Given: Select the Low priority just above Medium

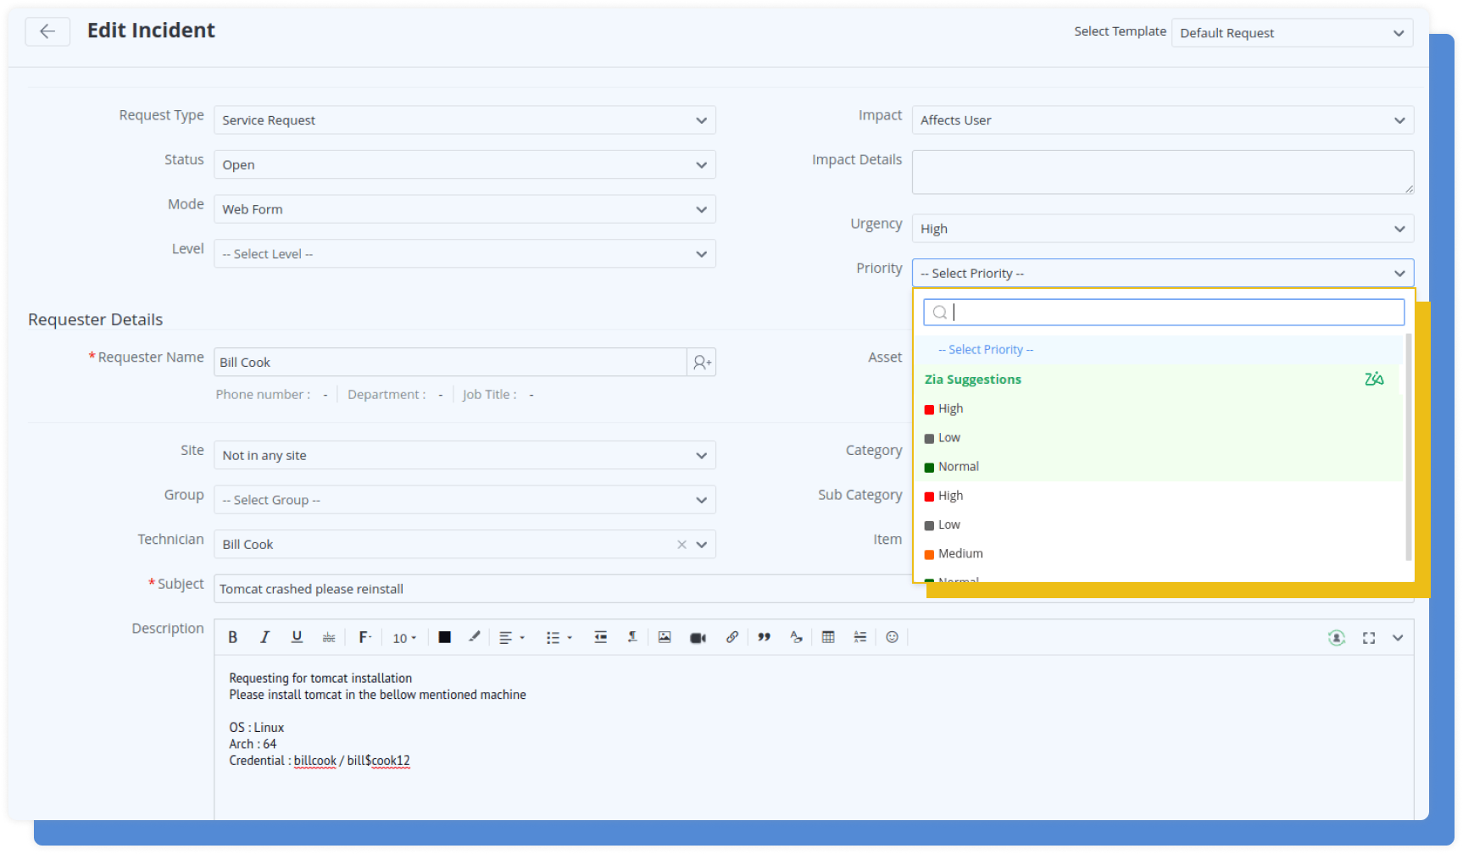Looking at the screenshot, I should click(1159, 525).
